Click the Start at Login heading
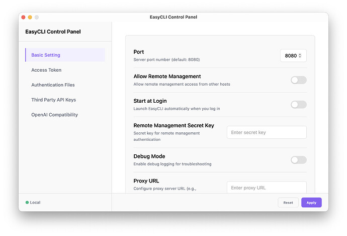 click(150, 101)
